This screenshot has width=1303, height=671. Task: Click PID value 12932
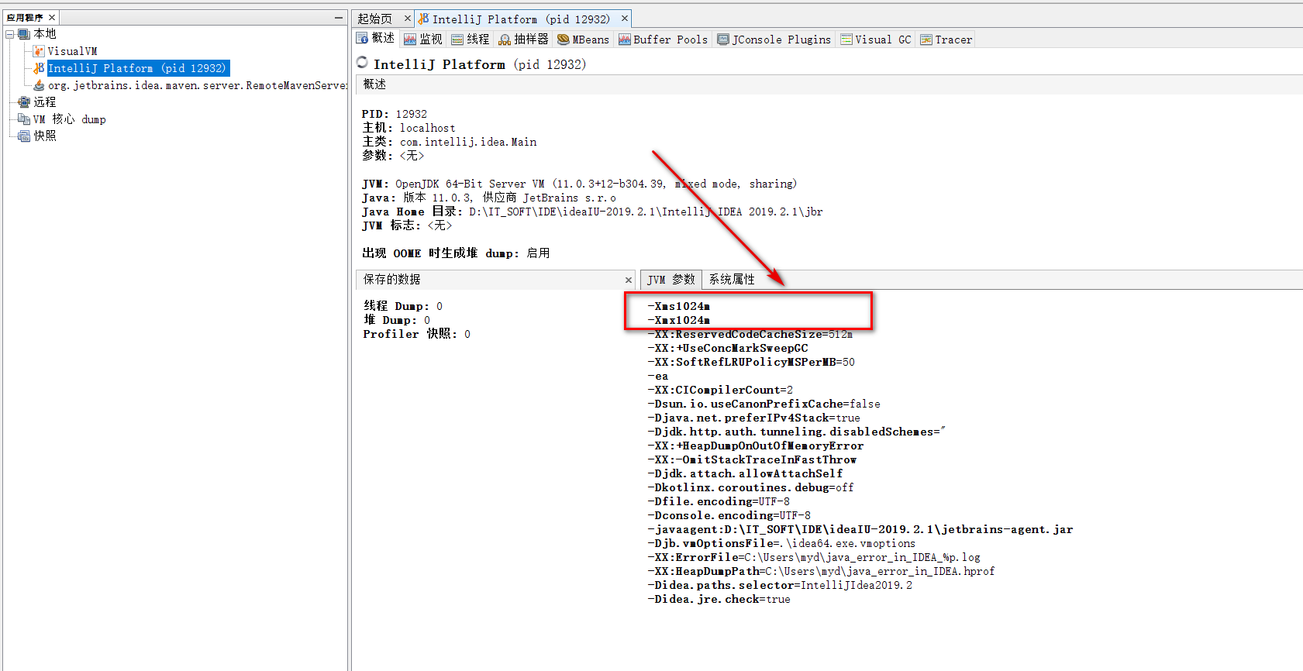(412, 114)
